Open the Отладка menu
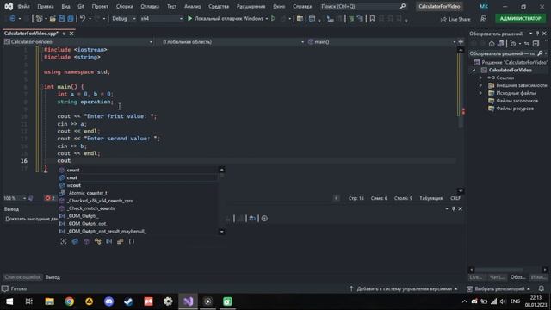Screen dimensions: 551x310 pos(150,6)
